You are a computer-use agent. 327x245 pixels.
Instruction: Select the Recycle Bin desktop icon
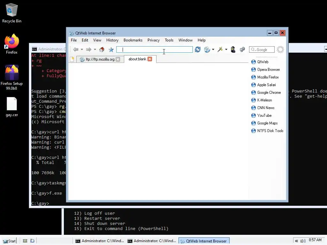(12, 13)
